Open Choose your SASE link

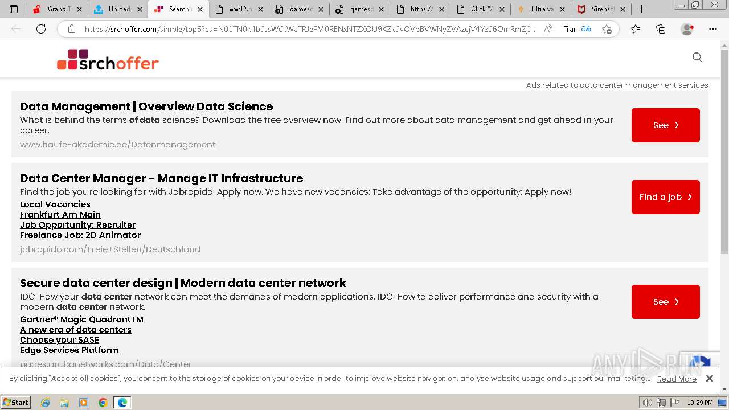tap(59, 340)
